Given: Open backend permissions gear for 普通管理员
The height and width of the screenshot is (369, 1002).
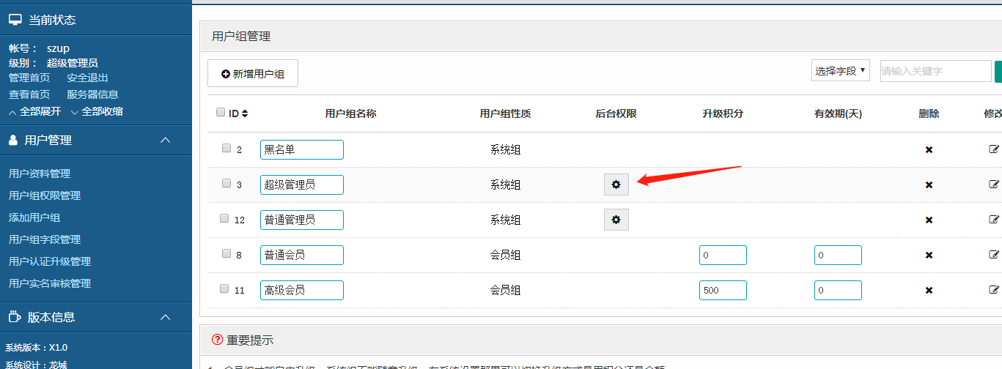Looking at the screenshot, I should coord(616,220).
